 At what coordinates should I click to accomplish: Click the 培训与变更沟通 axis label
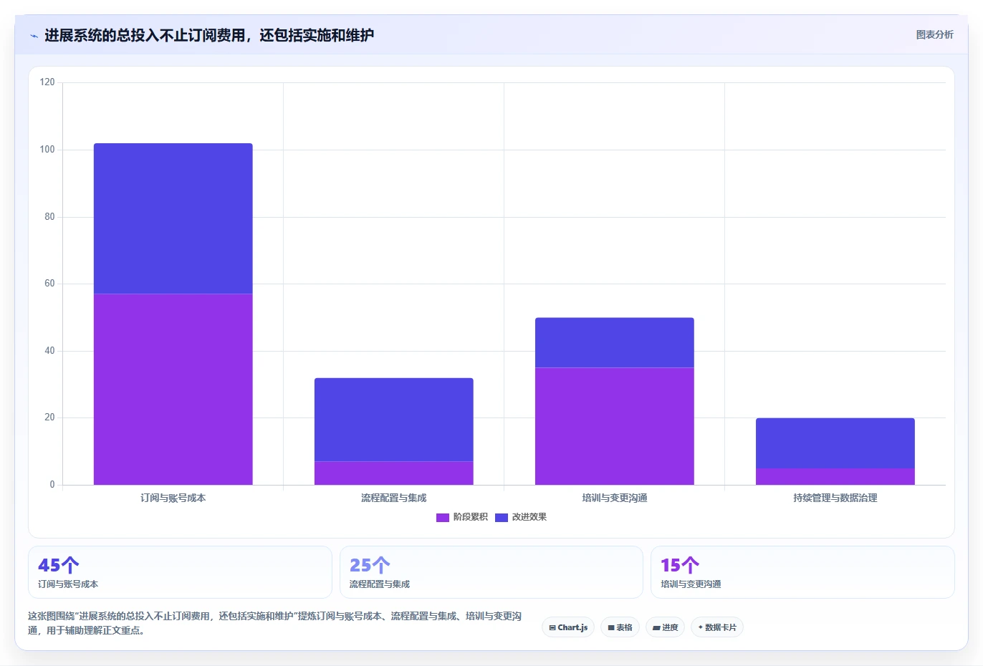615,498
